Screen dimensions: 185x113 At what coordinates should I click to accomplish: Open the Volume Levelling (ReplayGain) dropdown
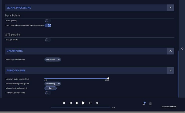[x=53, y=84]
